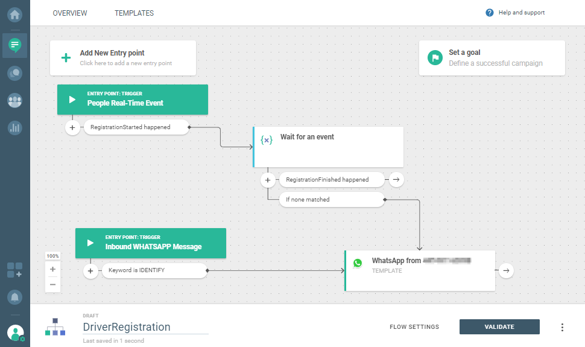Image resolution: width=585 pixels, height=347 pixels.
Task: Switch to the Templates tab
Action: click(x=134, y=13)
